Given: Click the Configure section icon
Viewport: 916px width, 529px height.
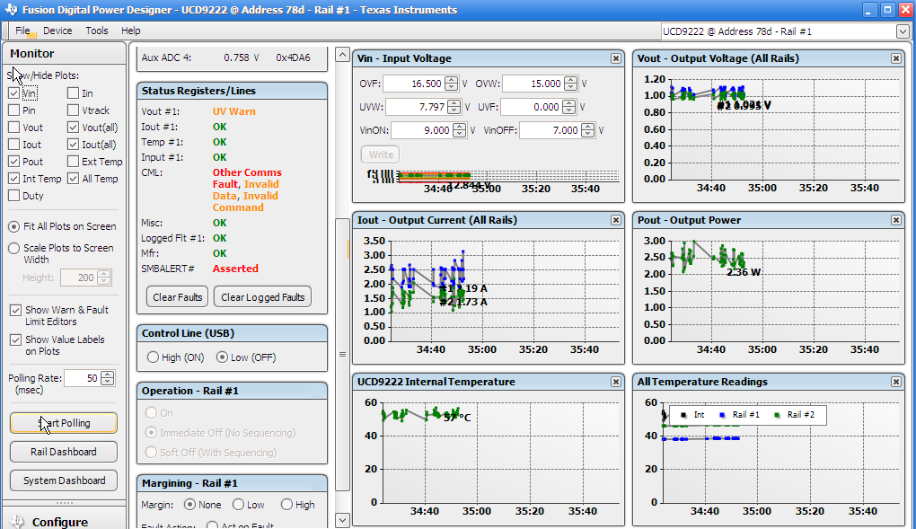Looking at the screenshot, I should click(16, 522).
